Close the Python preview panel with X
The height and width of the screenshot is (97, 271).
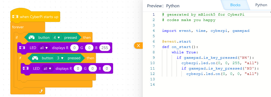(138, 46)
